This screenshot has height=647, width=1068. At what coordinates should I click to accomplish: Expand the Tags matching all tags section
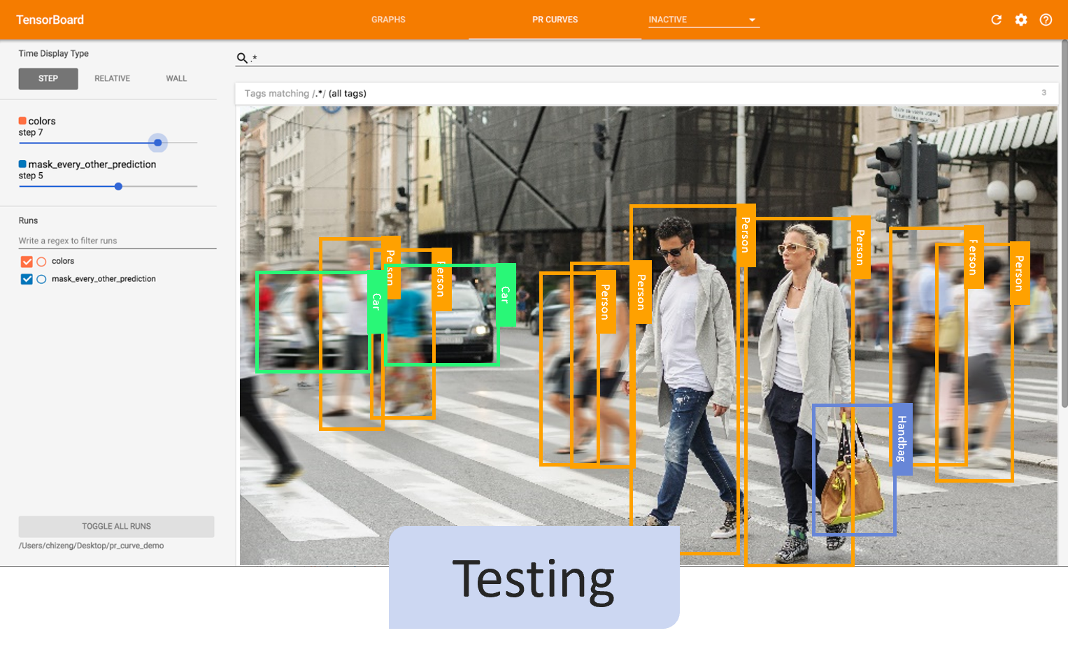[x=646, y=93]
